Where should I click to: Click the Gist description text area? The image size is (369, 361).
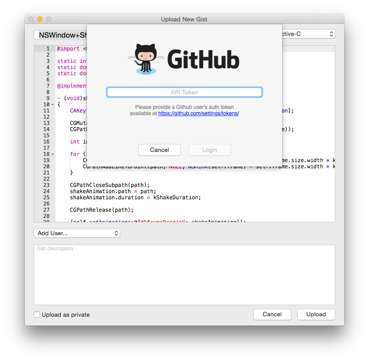click(x=184, y=275)
